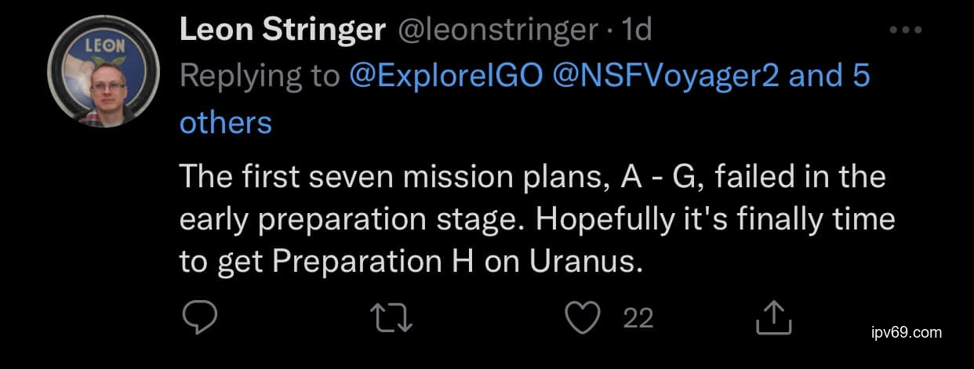Open the share tweet icon
Viewport: 974px width, 369px height.
pyautogui.click(x=771, y=317)
